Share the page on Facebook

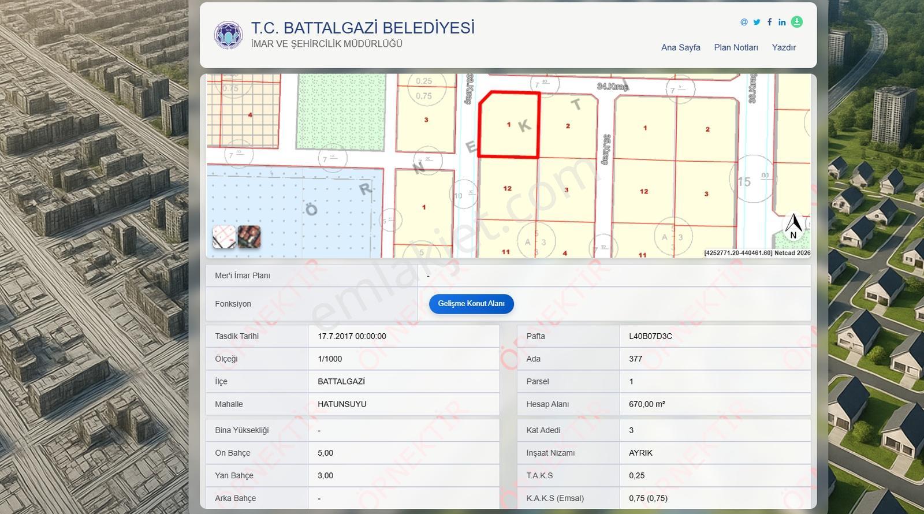click(x=769, y=22)
